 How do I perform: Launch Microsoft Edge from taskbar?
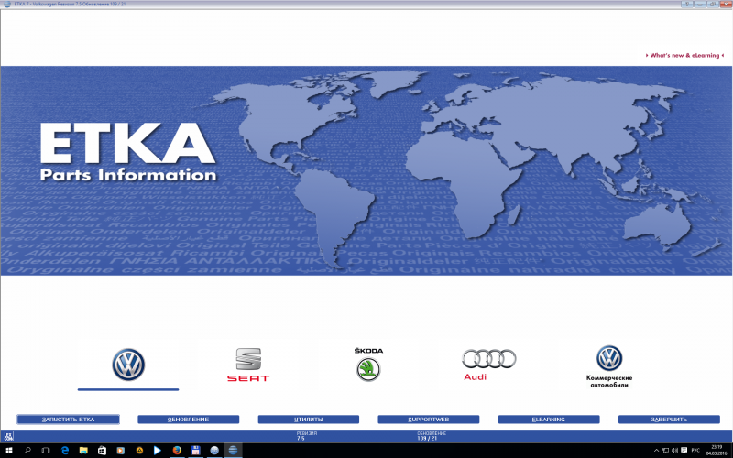click(x=64, y=451)
